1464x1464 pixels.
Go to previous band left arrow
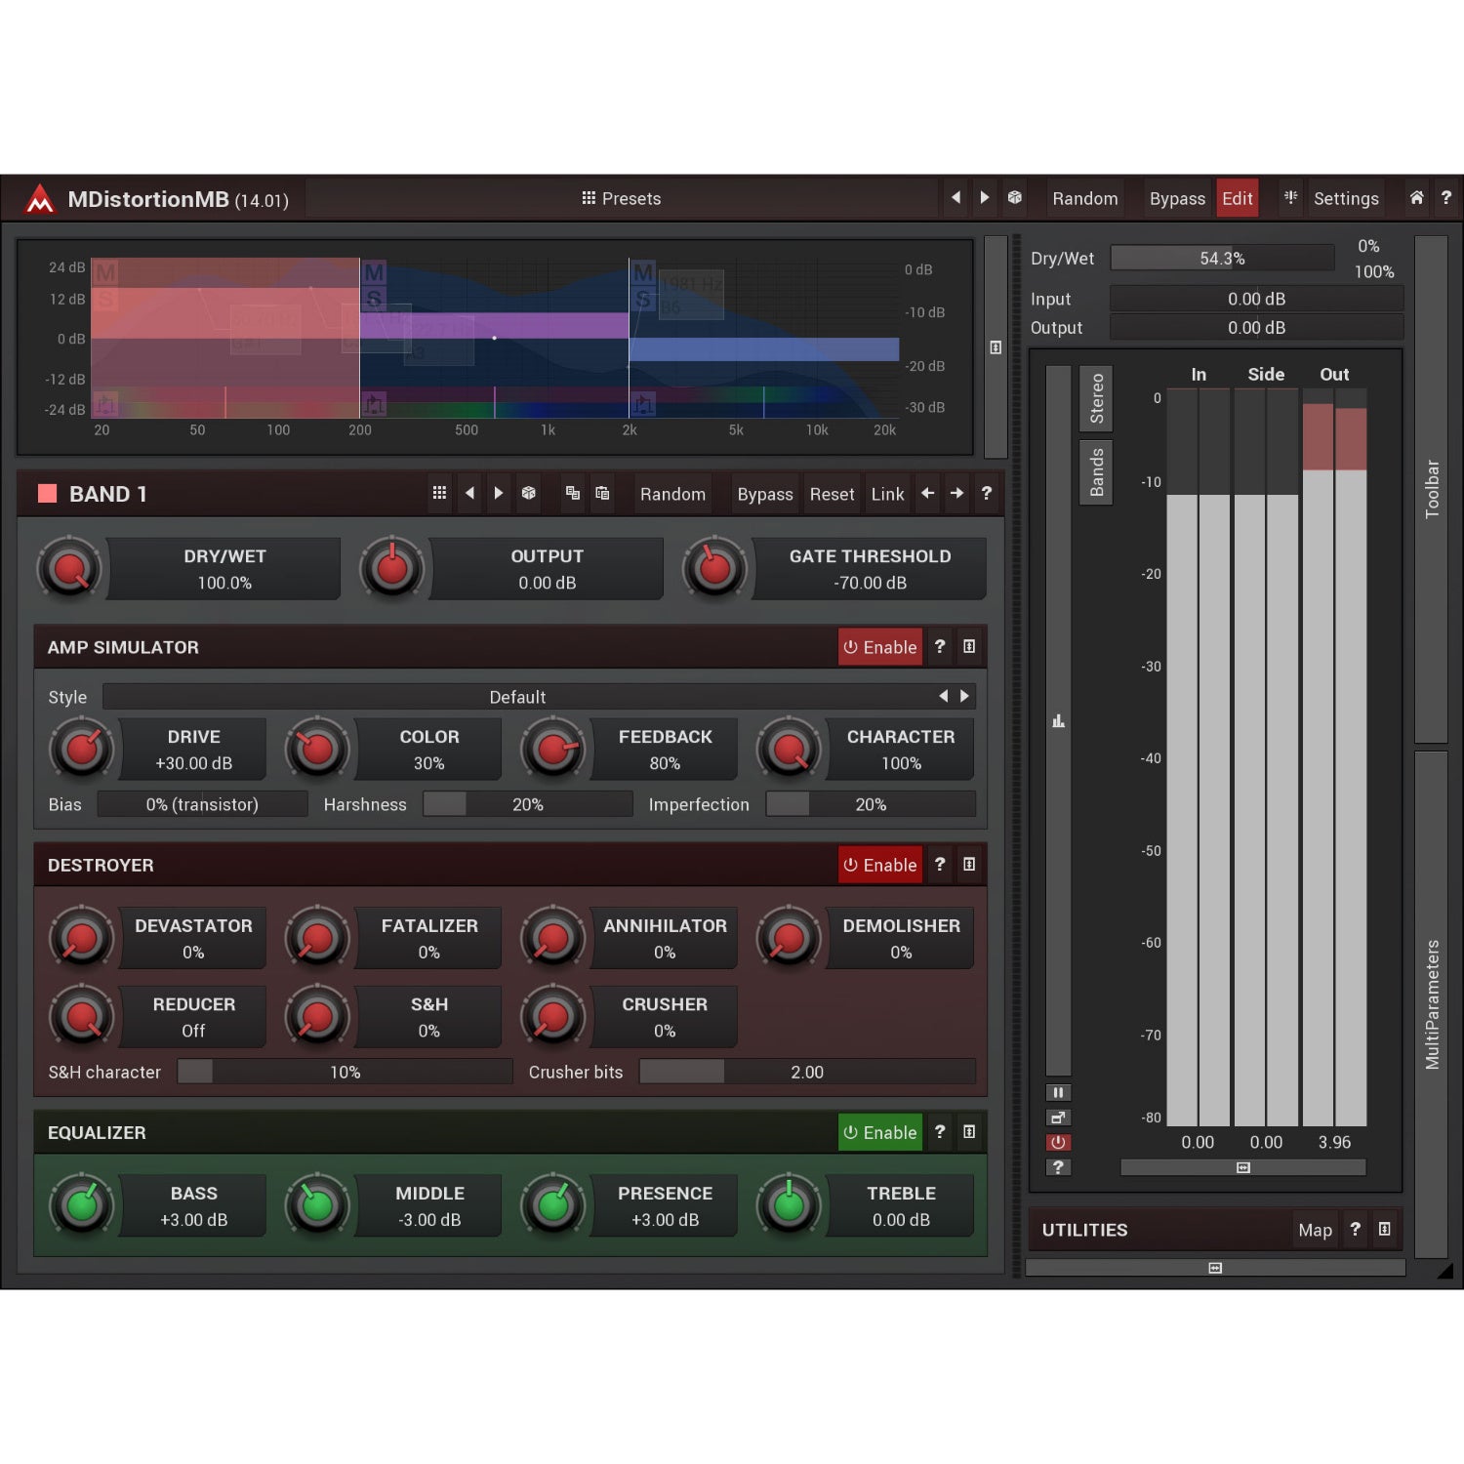(927, 494)
